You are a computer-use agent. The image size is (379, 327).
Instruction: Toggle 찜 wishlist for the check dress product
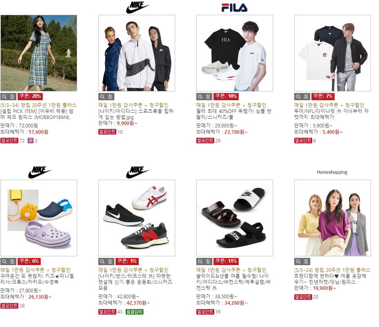(12, 97)
